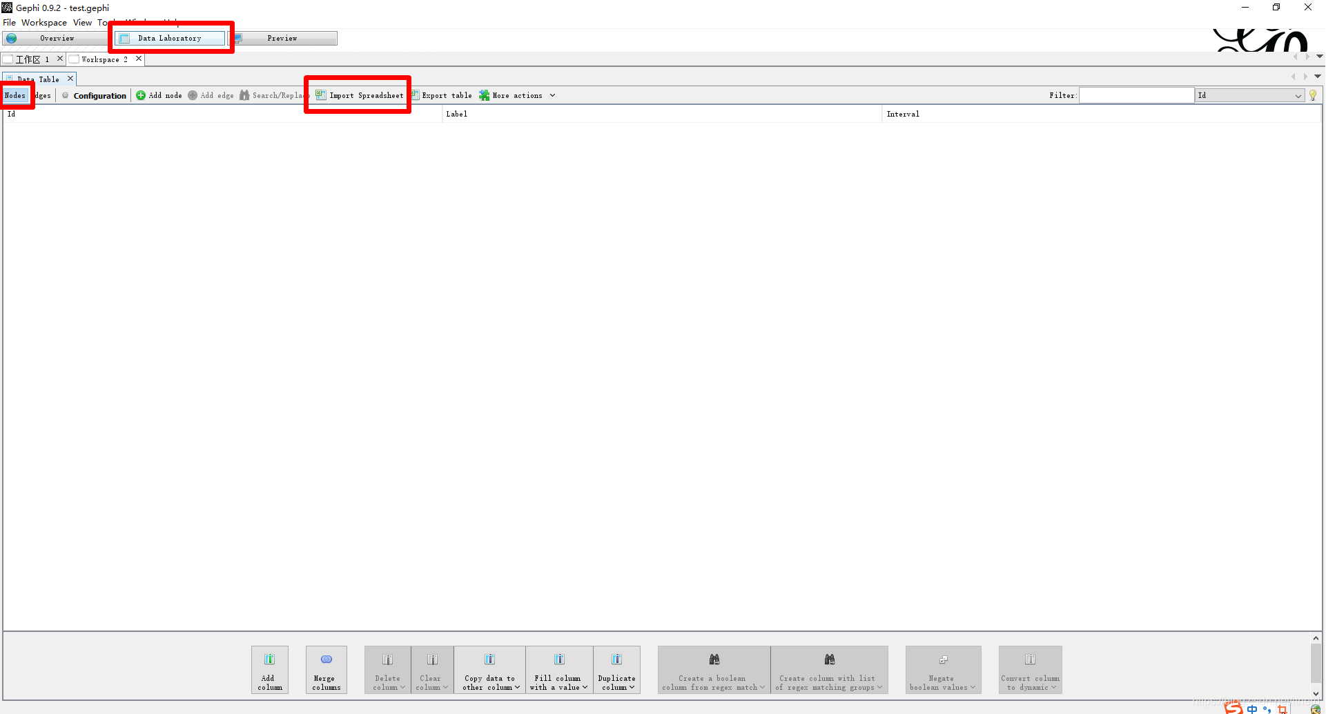Open the View menu
The height and width of the screenshot is (714, 1326).
[82, 23]
